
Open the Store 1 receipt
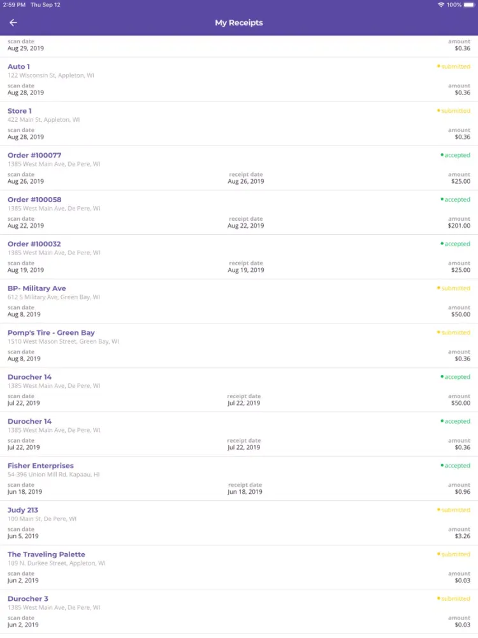[x=239, y=124]
